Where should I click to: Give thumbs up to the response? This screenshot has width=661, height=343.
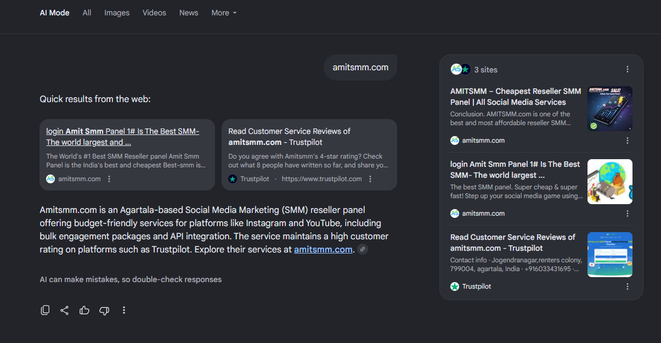pyautogui.click(x=84, y=310)
